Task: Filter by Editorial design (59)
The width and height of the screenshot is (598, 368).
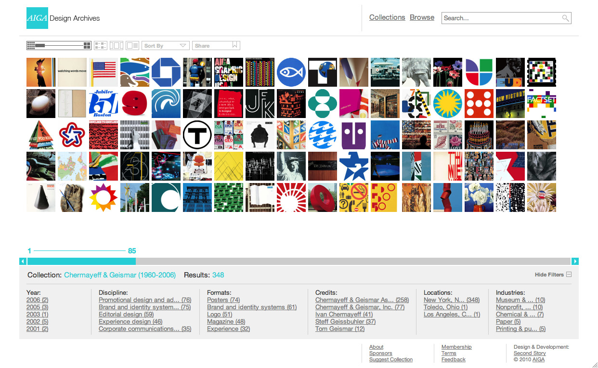Action: pyautogui.click(x=126, y=315)
